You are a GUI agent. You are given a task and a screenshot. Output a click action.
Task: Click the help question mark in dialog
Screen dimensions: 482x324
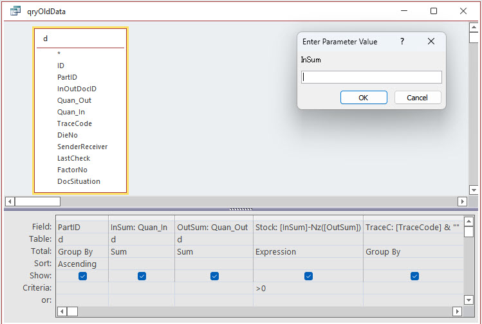402,41
